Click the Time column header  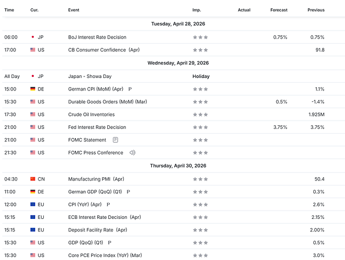tap(9, 10)
